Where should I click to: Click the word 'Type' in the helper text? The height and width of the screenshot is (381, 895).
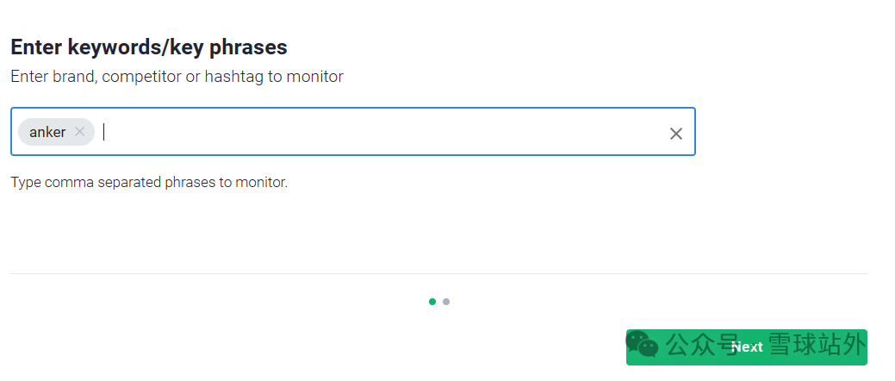(x=25, y=183)
